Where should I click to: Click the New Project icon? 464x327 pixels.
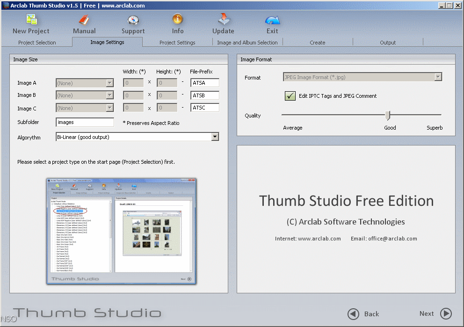[x=31, y=20]
